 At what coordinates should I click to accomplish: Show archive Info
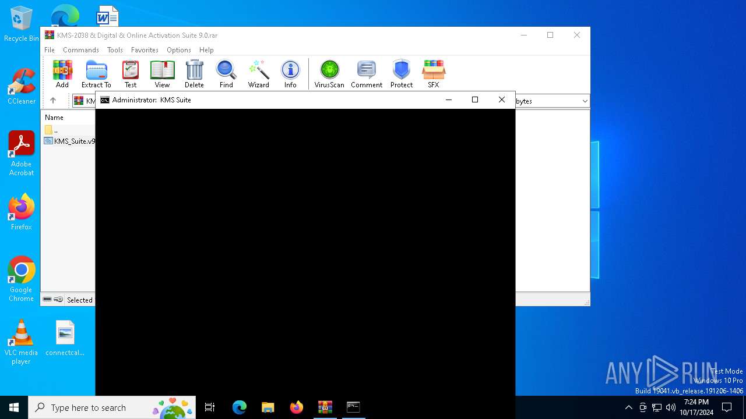coord(290,74)
